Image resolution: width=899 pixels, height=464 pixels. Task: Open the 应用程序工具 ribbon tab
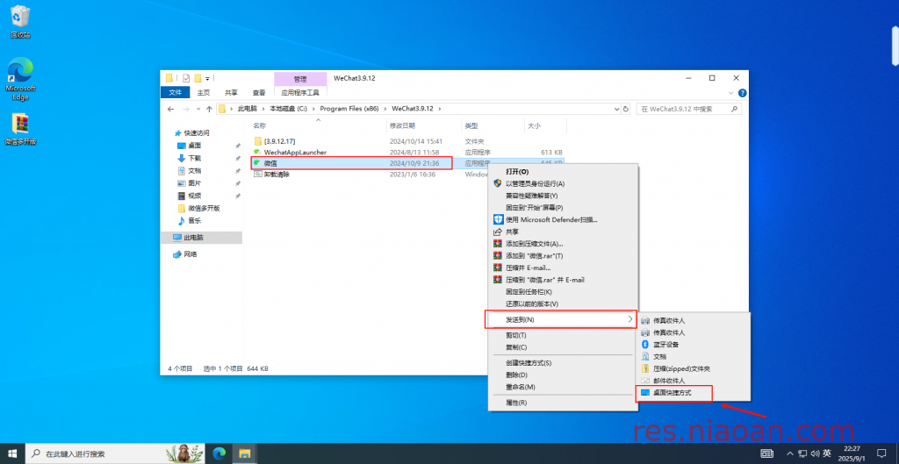click(x=300, y=92)
